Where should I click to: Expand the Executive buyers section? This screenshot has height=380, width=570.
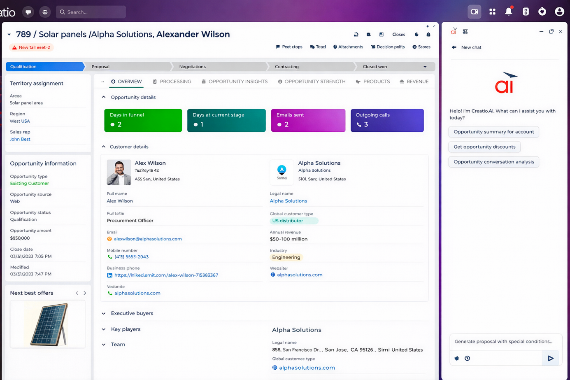click(x=104, y=313)
